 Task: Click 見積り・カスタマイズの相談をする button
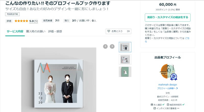(x=168, y=18)
